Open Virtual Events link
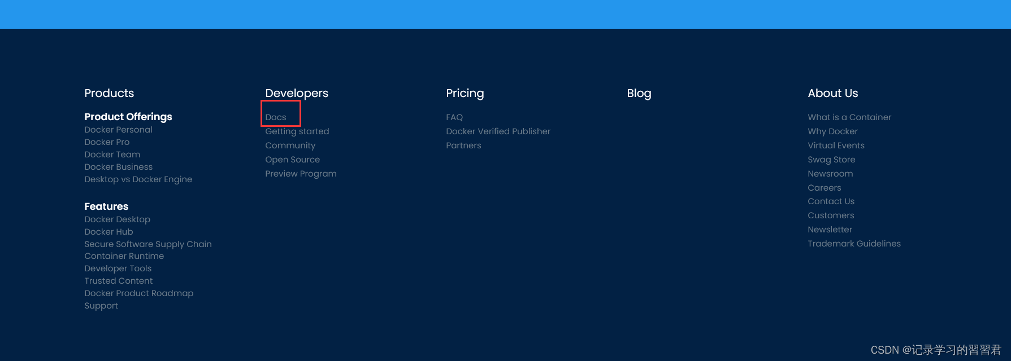 (836, 146)
